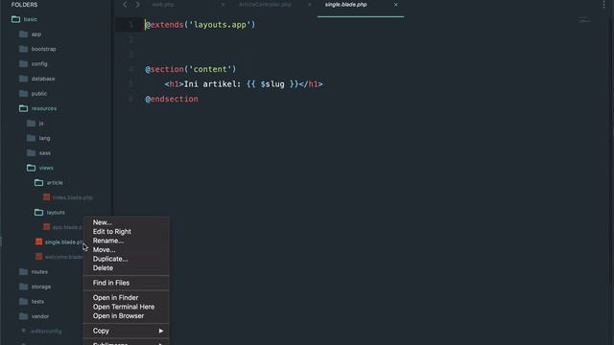
Task: Click the single.blade.php file icon
Action: click(x=38, y=241)
